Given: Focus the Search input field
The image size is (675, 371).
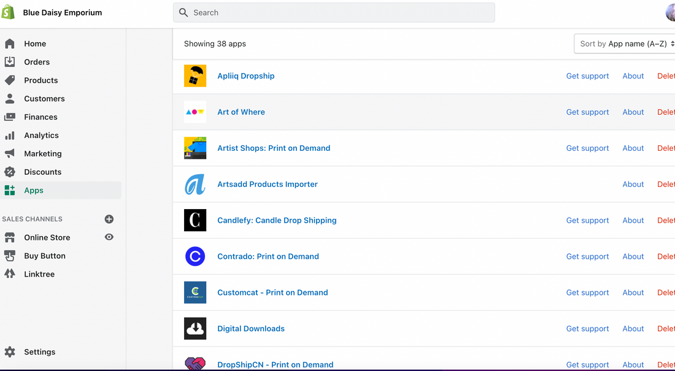Looking at the screenshot, I should point(334,12).
